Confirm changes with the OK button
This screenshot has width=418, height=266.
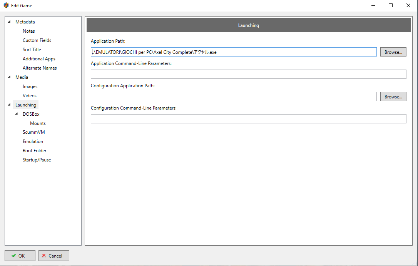click(20, 256)
